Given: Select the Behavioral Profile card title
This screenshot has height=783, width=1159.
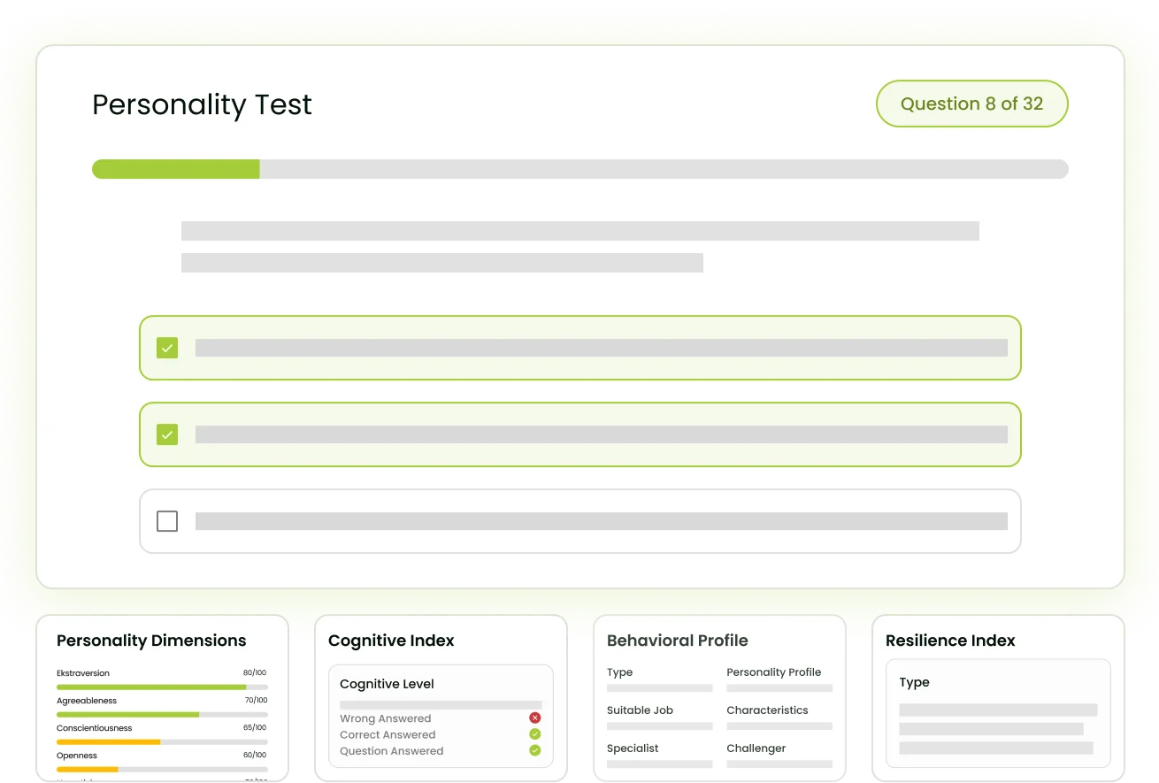Looking at the screenshot, I should point(678,641).
